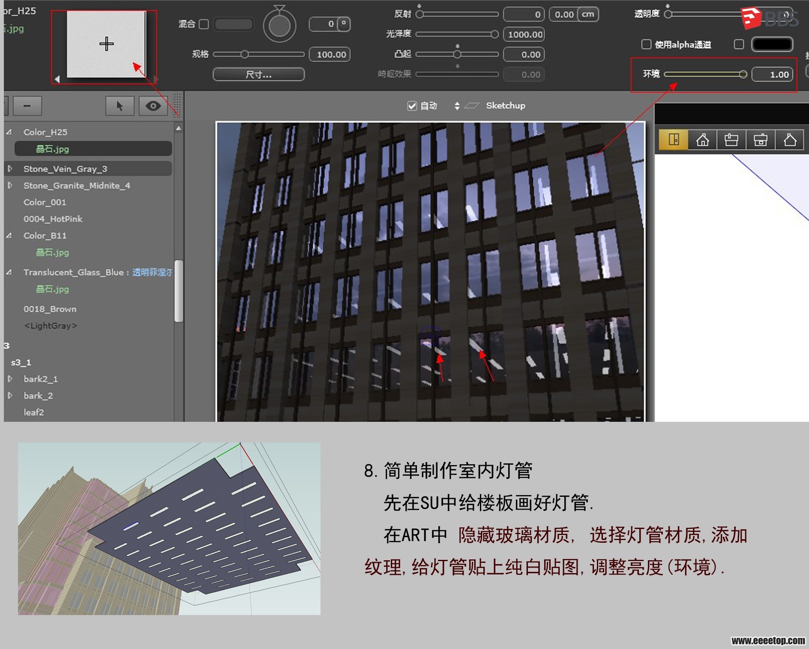Viewport: 809px width, 649px height.
Task: Adjust the 反射 reflection slider
Action: tap(457, 14)
